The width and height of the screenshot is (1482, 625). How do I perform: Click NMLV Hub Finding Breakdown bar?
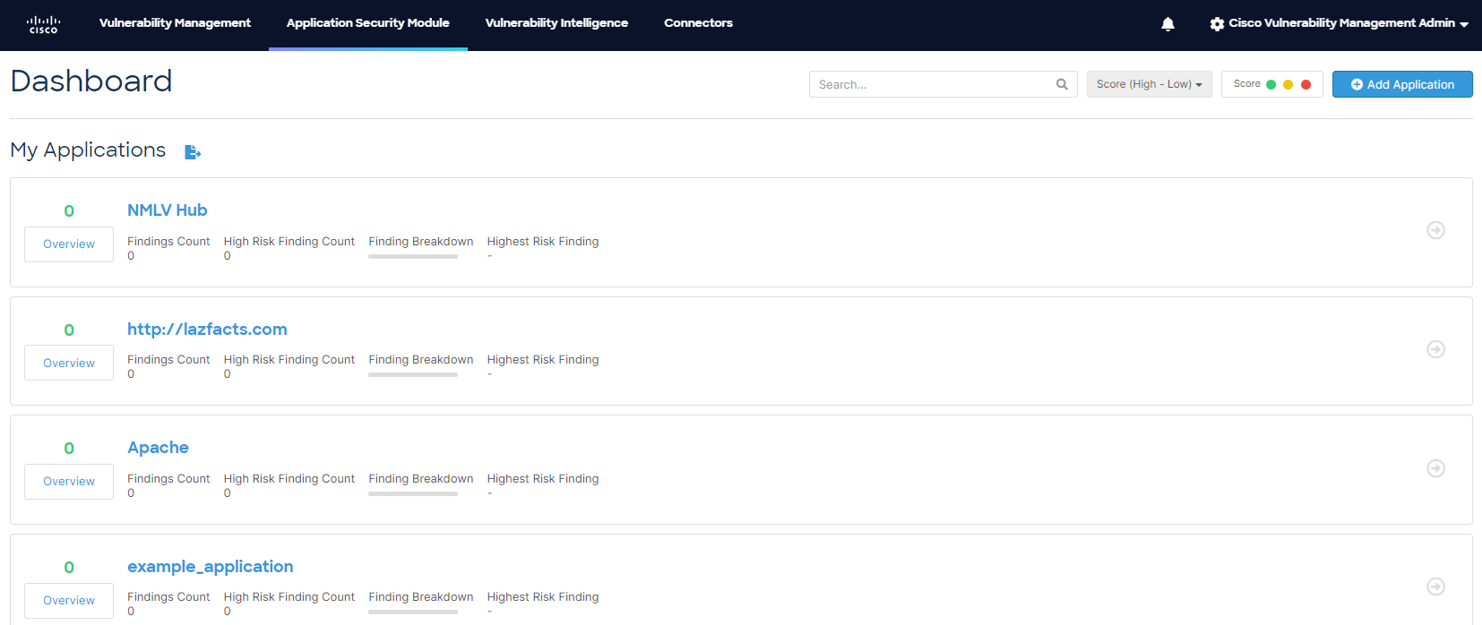413,257
